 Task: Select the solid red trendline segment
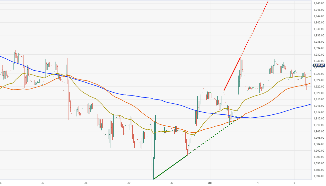click(232, 74)
